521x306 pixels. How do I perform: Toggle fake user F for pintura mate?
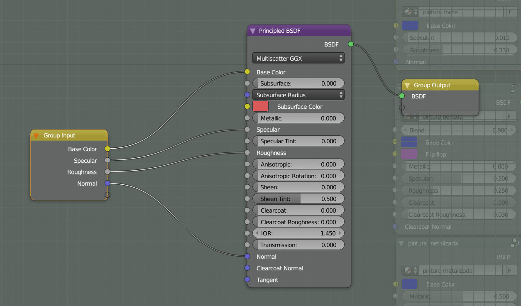[x=510, y=12]
